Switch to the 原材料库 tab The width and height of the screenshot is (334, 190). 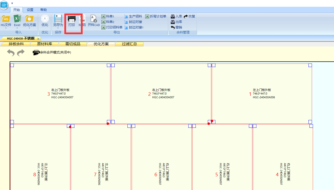tap(45, 44)
